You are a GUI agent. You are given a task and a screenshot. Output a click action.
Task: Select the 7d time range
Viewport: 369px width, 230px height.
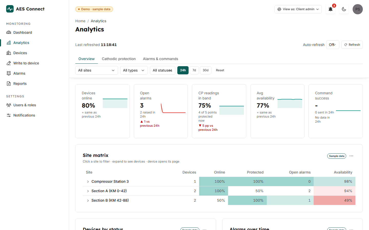pos(194,70)
